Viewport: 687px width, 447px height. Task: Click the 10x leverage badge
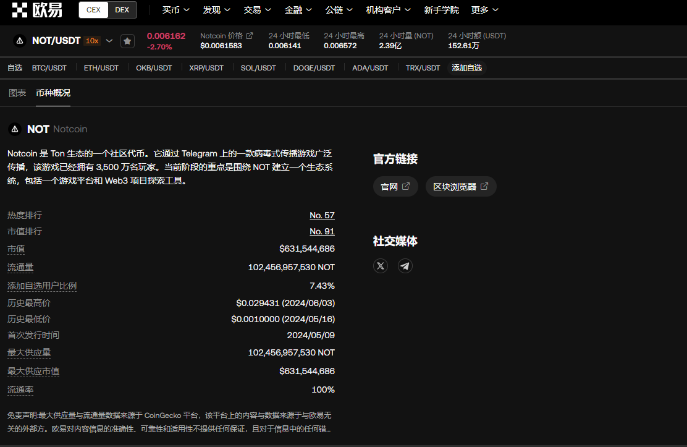click(92, 41)
